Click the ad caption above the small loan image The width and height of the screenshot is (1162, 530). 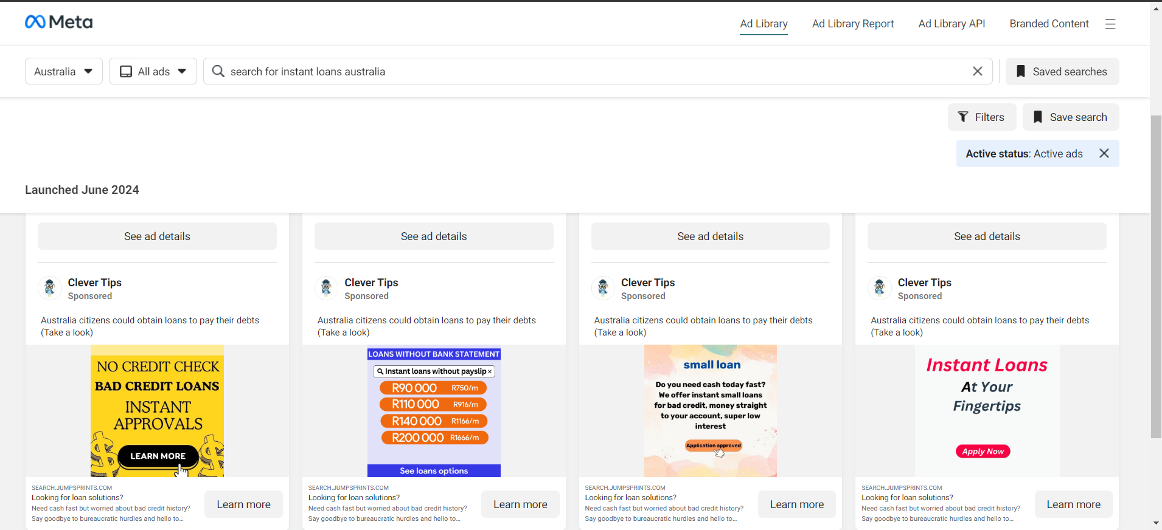click(703, 326)
